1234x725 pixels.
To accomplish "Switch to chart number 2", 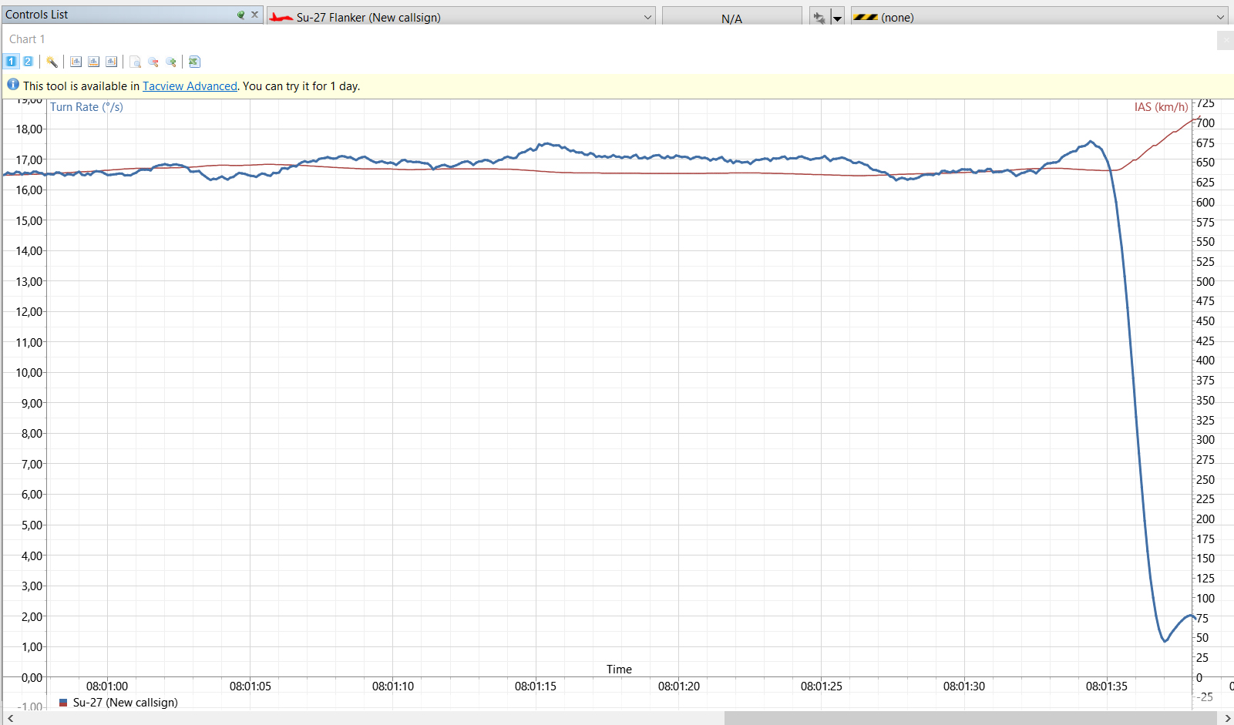I will [x=28, y=62].
